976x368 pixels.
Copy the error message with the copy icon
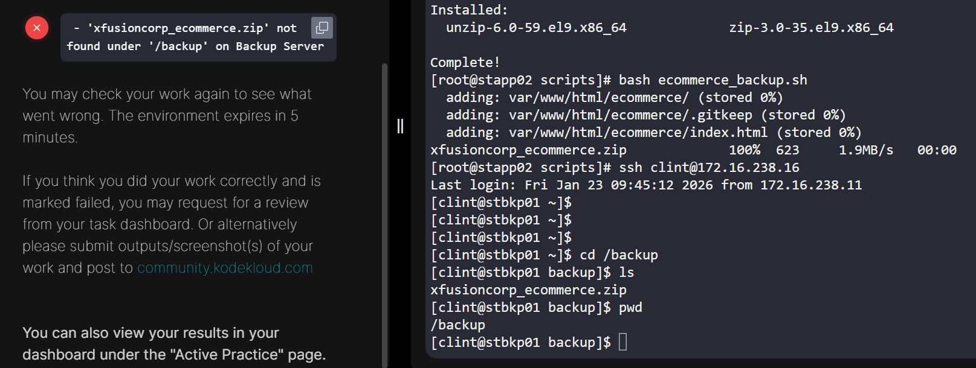coord(322,27)
